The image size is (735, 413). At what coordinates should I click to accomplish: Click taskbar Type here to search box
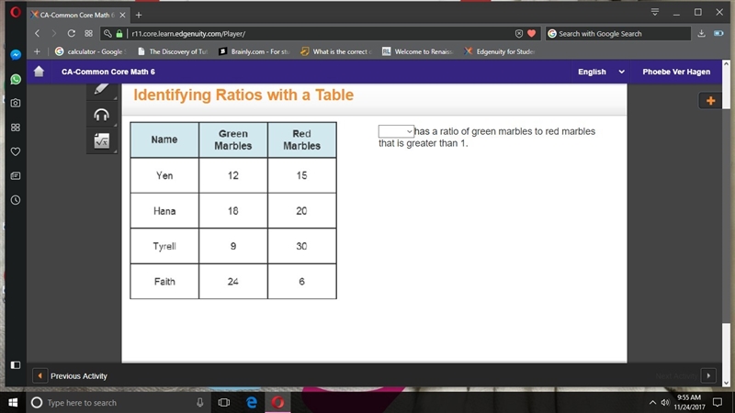pyautogui.click(x=118, y=403)
